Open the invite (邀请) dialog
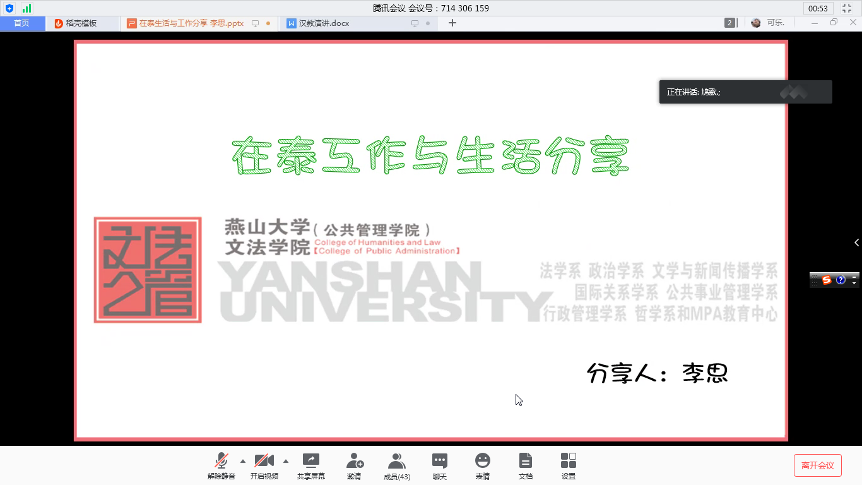This screenshot has height=485, width=862. (x=354, y=466)
